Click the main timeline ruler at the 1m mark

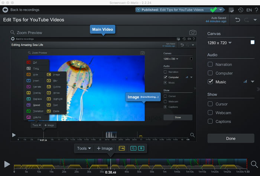pyautogui.click(x=165, y=172)
